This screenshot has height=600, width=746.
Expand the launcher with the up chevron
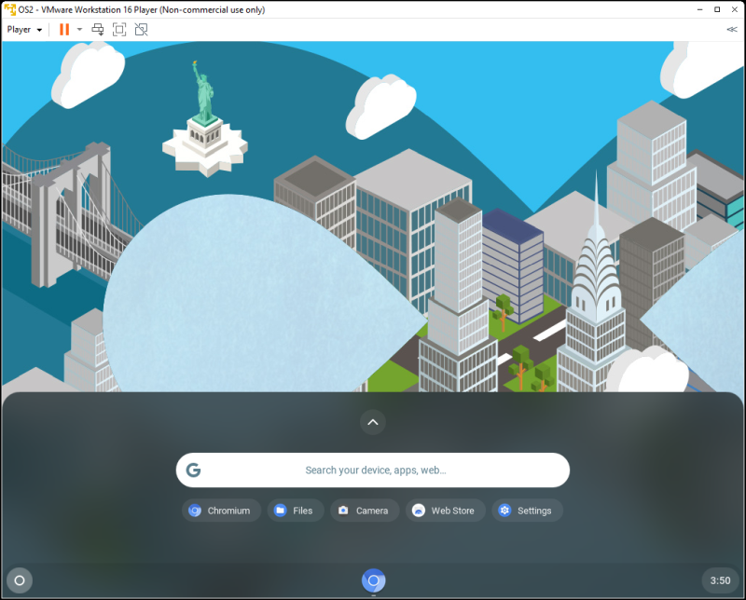[x=373, y=422]
